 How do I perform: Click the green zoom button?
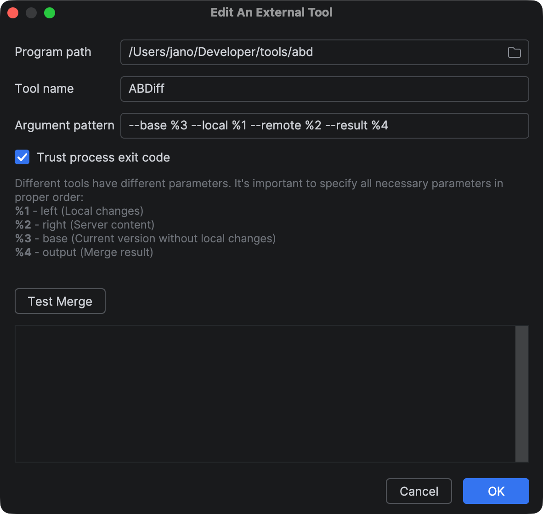(x=50, y=13)
